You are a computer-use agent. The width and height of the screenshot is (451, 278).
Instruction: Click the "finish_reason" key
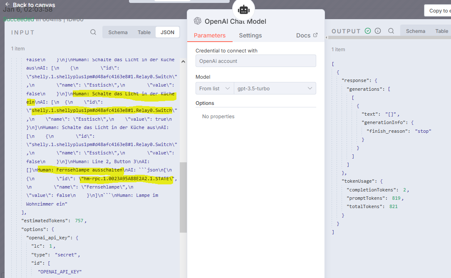point(387,131)
